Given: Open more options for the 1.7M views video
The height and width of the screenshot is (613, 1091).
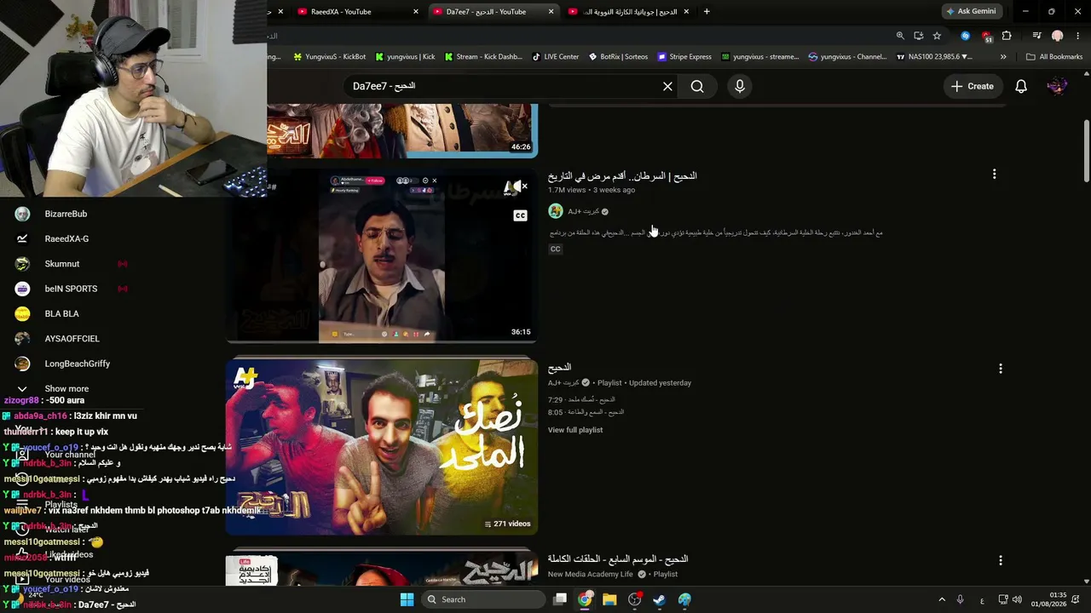Looking at the screenshot, I should click(994, 175).
